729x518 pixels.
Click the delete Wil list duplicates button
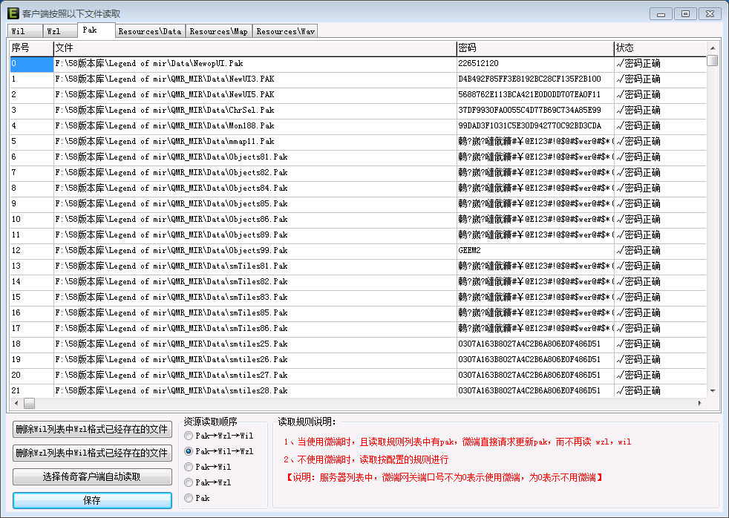[92, 429]
